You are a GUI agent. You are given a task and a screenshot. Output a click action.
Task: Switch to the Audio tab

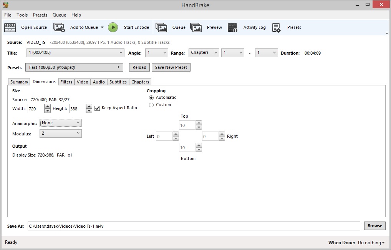pos(99,82)
